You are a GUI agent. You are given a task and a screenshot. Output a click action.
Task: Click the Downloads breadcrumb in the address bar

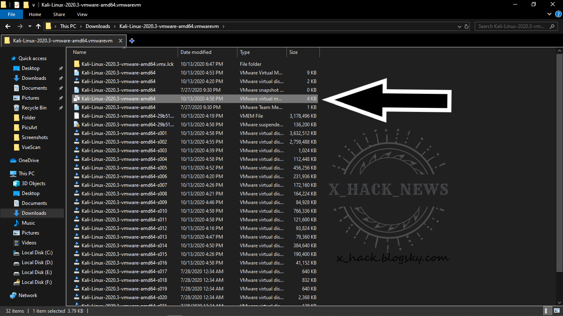point(98,26)
